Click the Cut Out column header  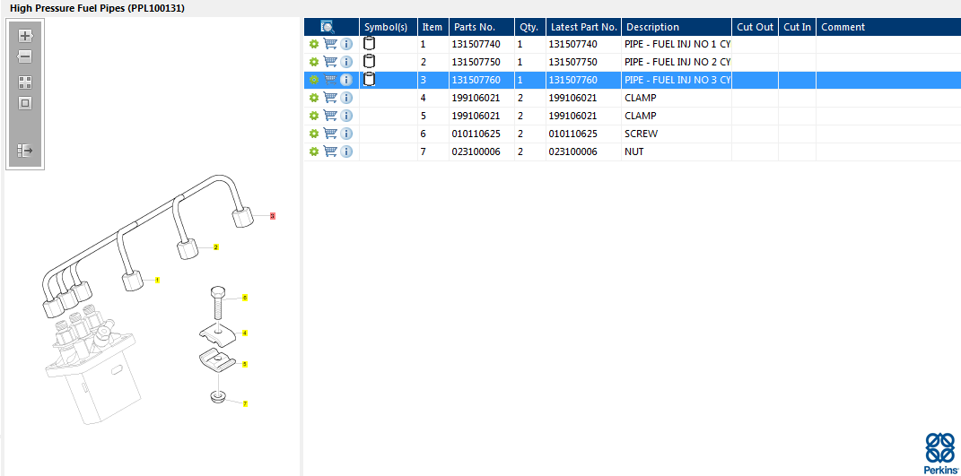point(756,27)
